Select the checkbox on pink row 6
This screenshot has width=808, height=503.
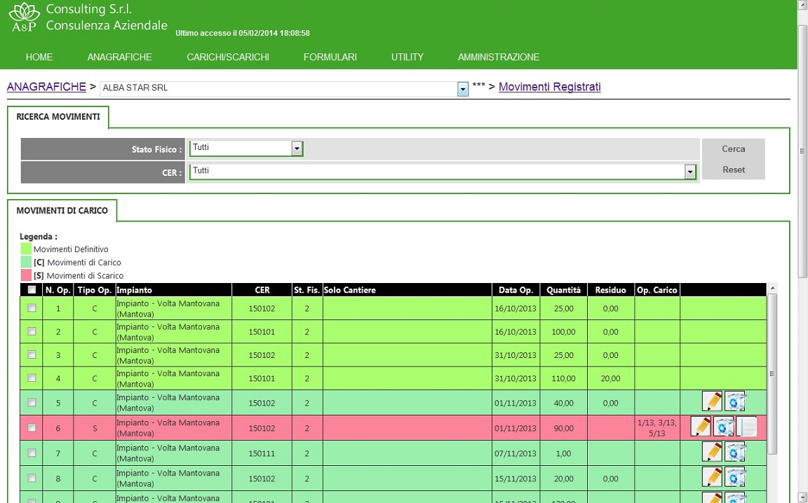click(x=32, y=428)
